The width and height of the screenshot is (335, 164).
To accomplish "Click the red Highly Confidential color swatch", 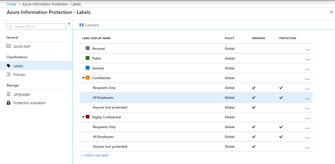I will (x=88, y=117).
